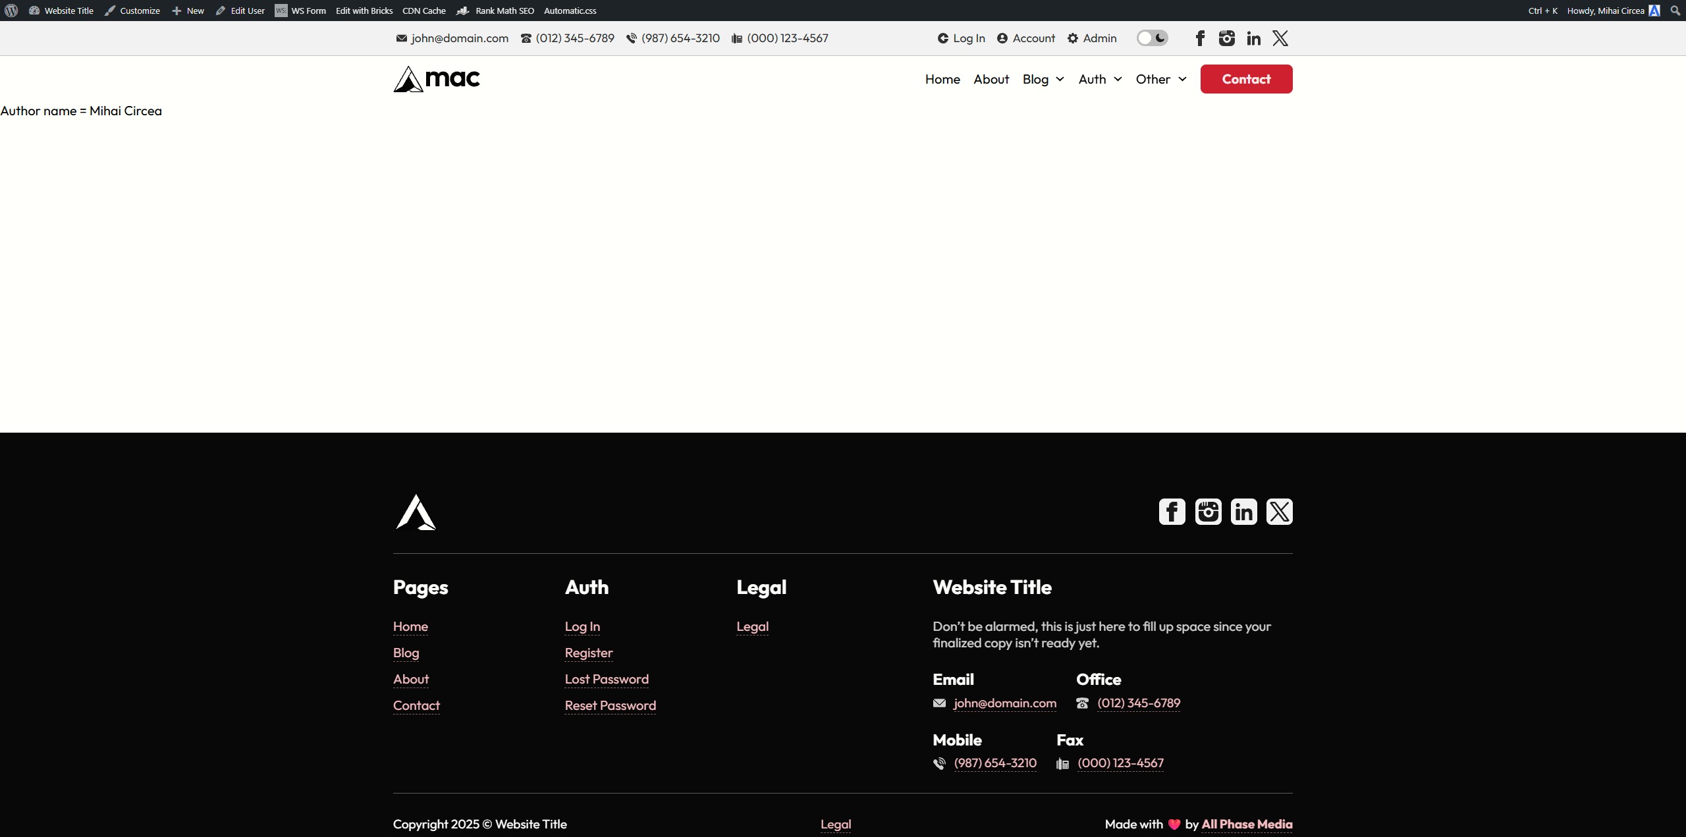Expand the Blog dropdown menu

(x=1043, y=79)
